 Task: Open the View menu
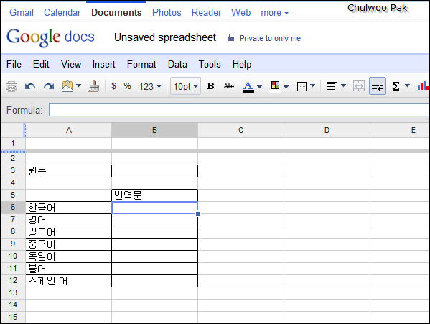point(71,64)
